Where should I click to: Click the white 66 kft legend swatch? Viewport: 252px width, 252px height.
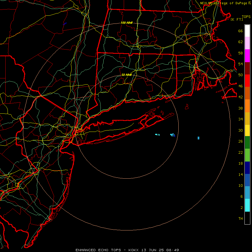click(247, 31)
